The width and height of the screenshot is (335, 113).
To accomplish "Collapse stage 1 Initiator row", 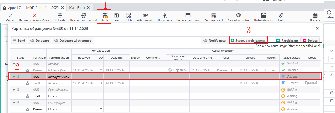I will click(x=14, y=64).
